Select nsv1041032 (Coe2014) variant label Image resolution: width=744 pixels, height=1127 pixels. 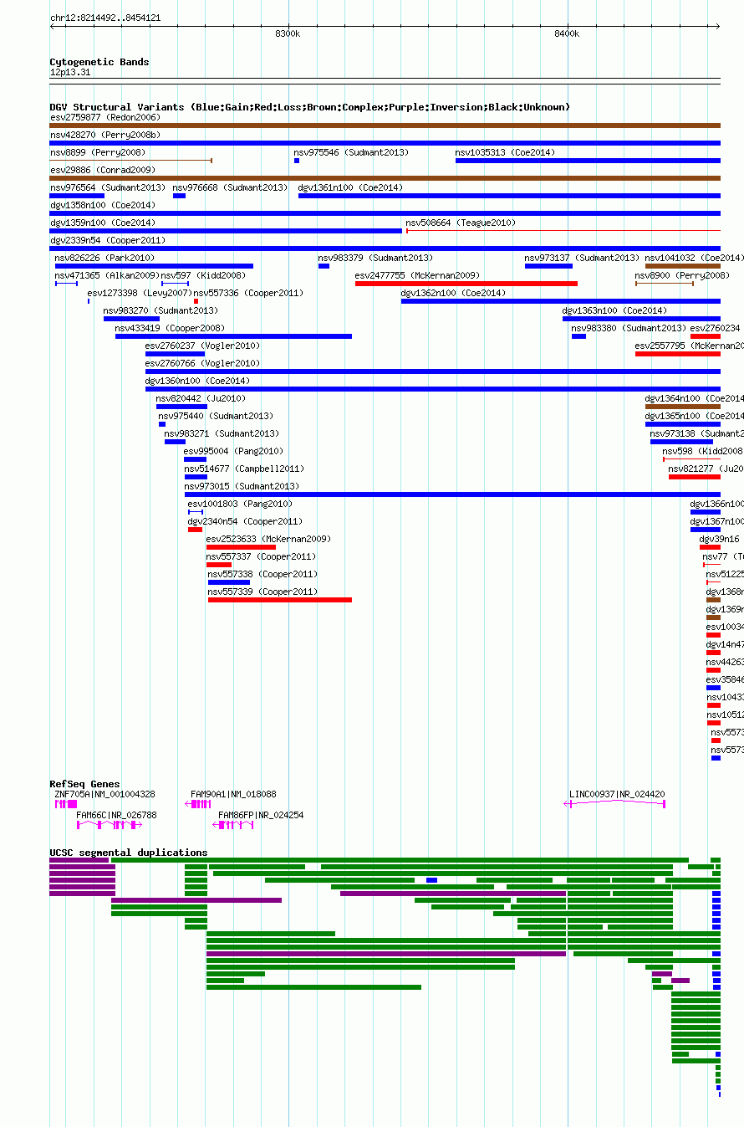click(694, 258)
